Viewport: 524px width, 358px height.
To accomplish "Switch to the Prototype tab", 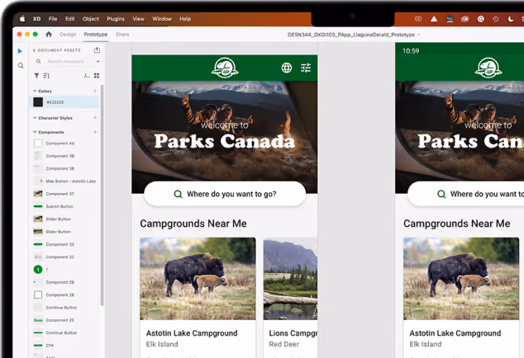I will point(96,34).
